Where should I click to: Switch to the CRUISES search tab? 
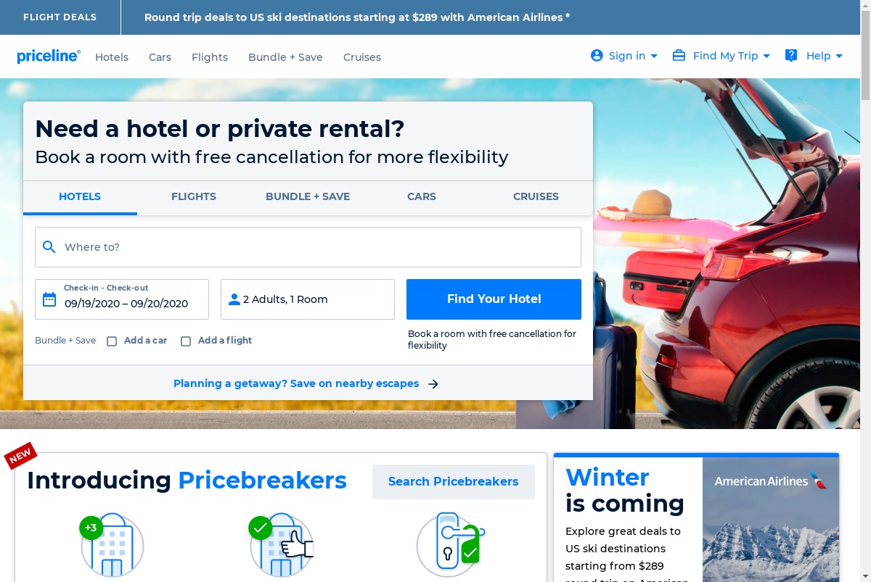[536, 196]
